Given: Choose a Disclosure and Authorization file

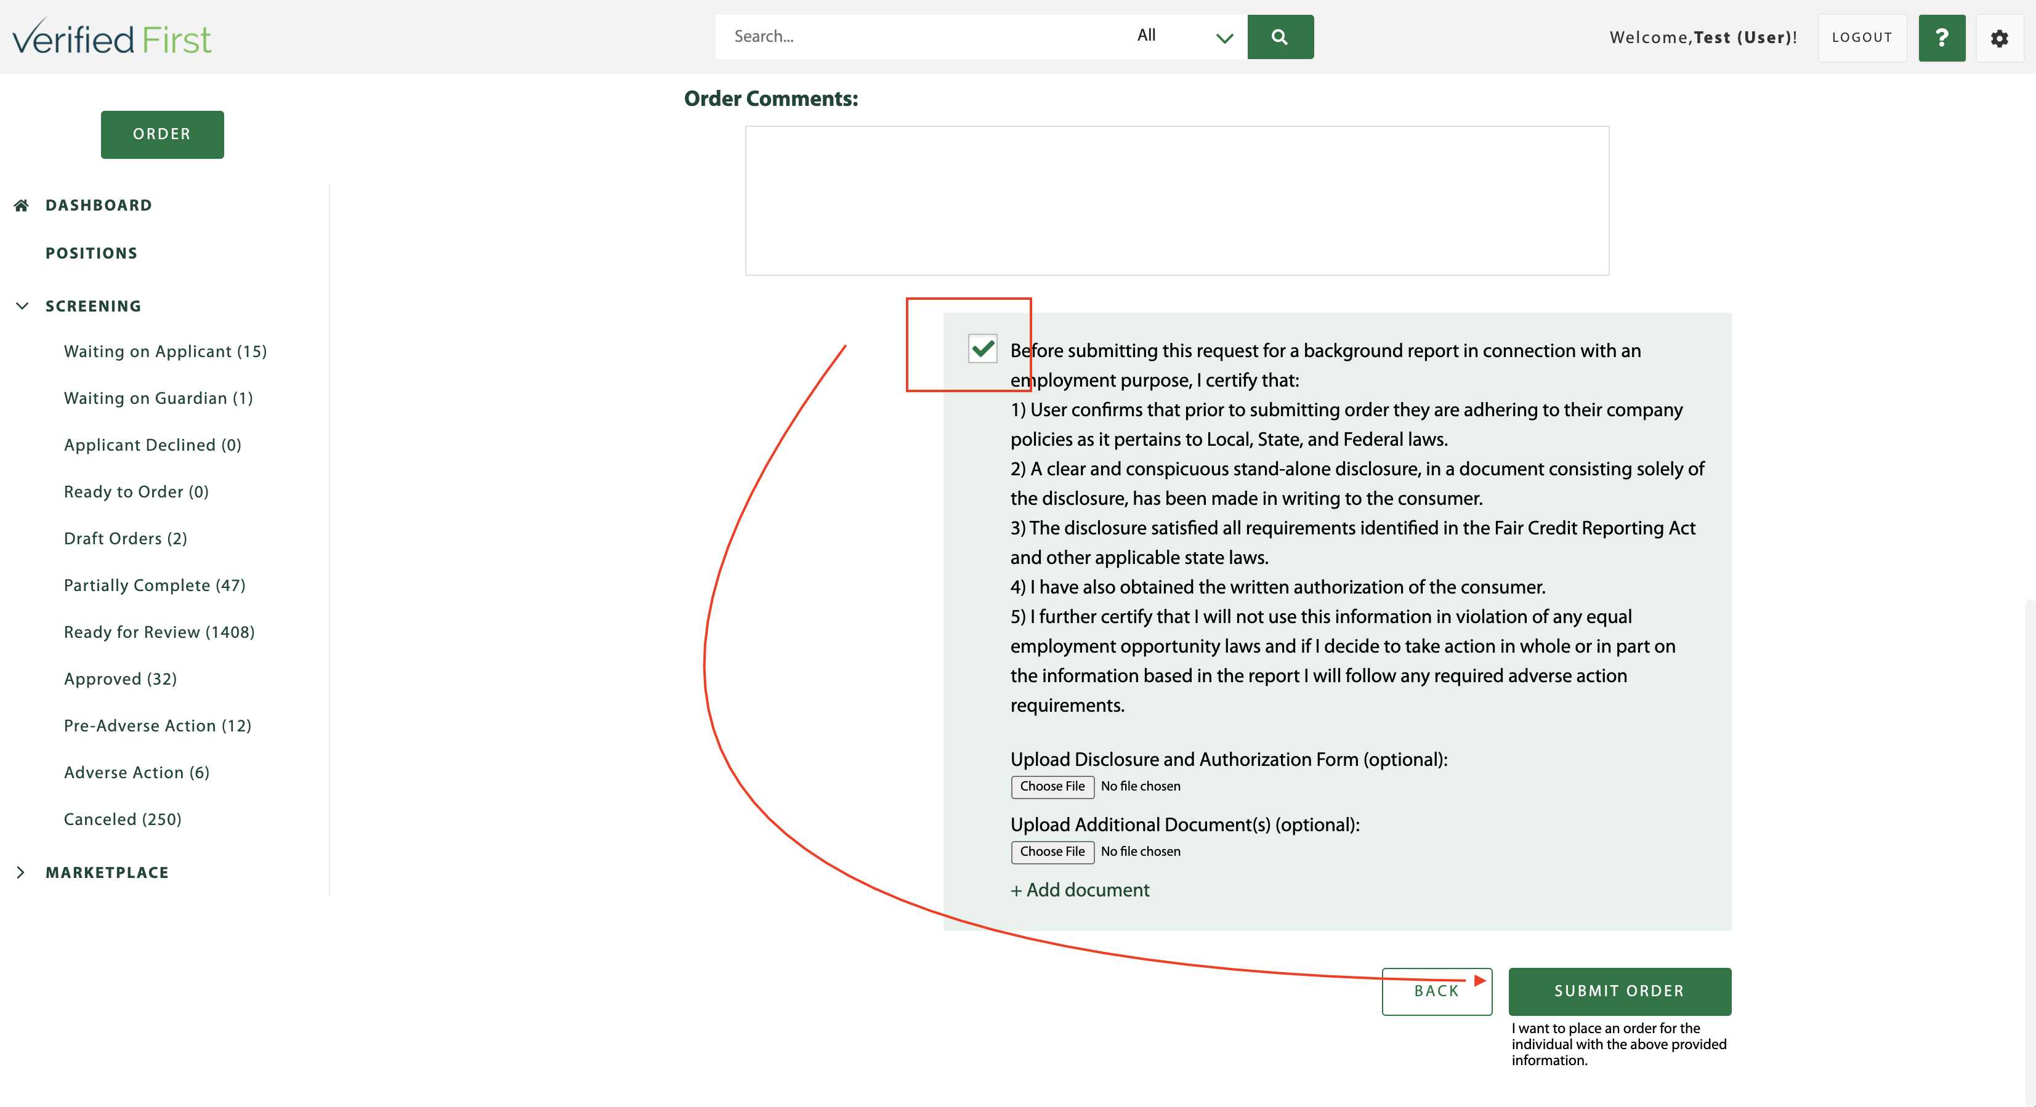Looking at the screenshot, I should pyautogui.click(x=1052, y=787).
